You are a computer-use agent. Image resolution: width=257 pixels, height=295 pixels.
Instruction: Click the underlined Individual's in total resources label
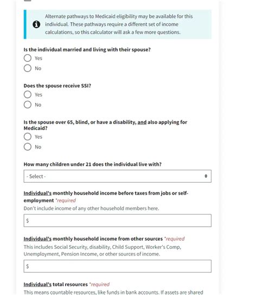pos(37,285)
